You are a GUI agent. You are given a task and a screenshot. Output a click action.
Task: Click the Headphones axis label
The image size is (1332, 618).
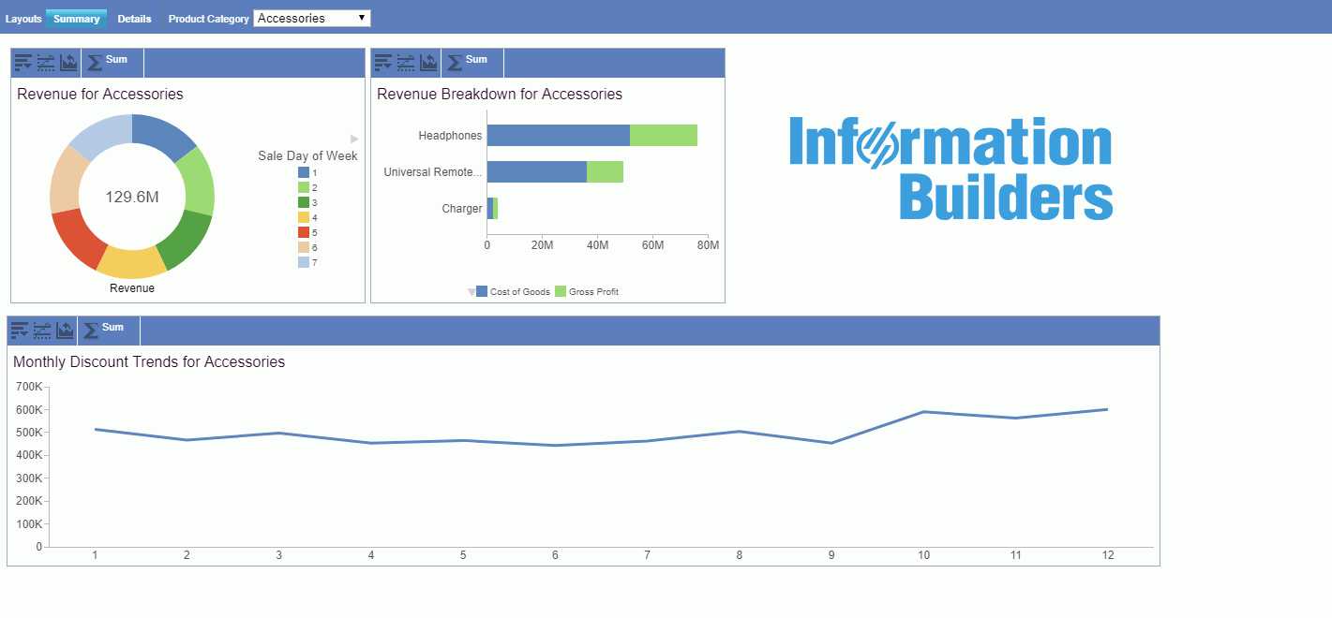coord(450,136)
